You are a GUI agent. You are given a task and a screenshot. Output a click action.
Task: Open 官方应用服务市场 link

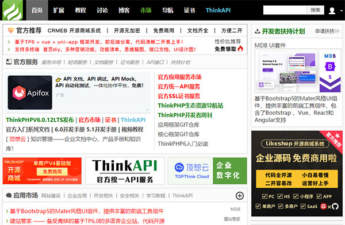pos(179,77)
